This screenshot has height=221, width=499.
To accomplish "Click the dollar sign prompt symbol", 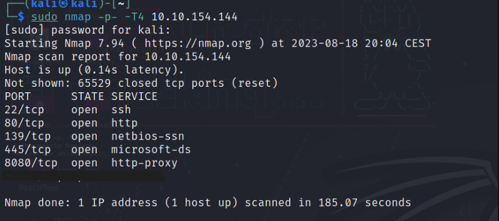I will (x=20, y=17).
